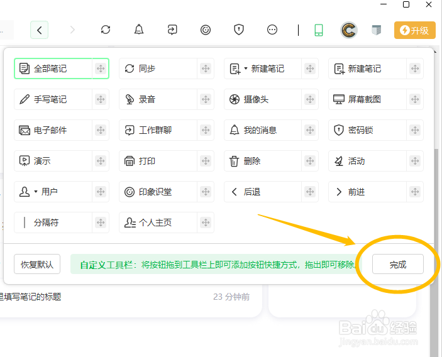
Task: Click the green mobile phone icon
Action: pyautogui.click(x=319, y=30)
